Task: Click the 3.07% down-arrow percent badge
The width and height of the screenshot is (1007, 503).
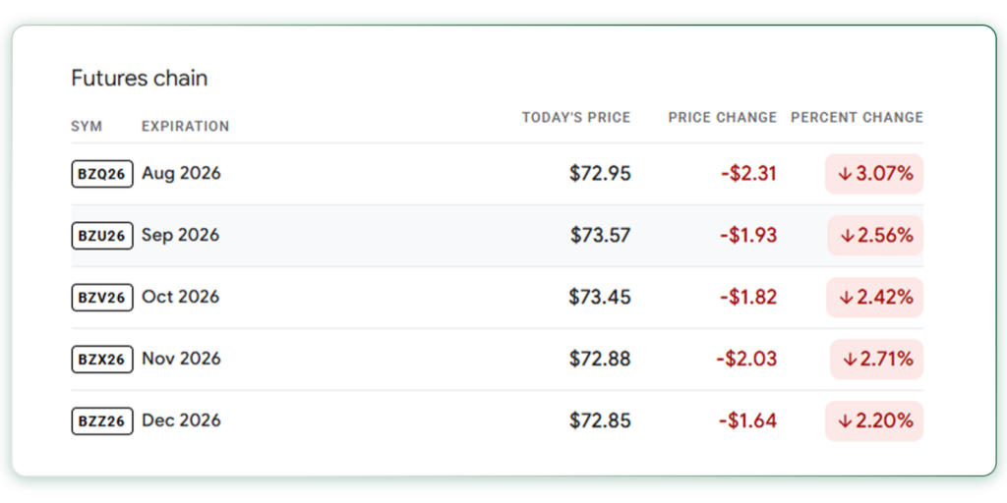Action: tap(874, 174)
